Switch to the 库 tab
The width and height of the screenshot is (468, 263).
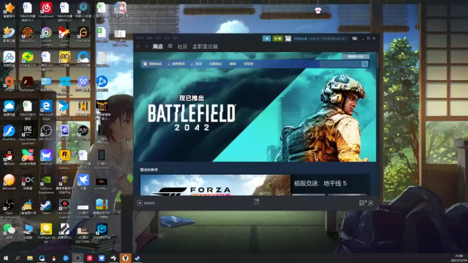(x=170, y=47)
